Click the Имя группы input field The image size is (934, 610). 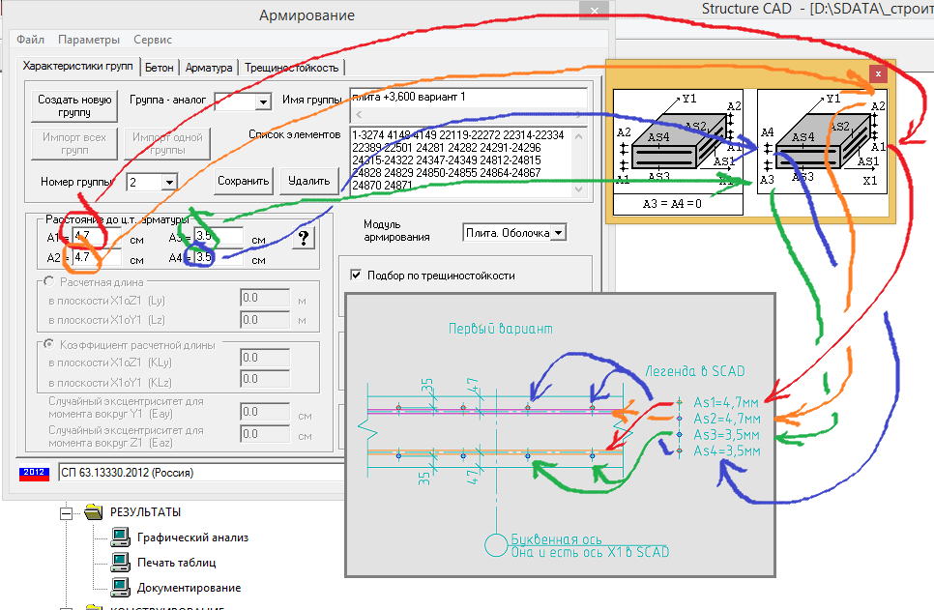pyautogui.click(x=469, y=97)
